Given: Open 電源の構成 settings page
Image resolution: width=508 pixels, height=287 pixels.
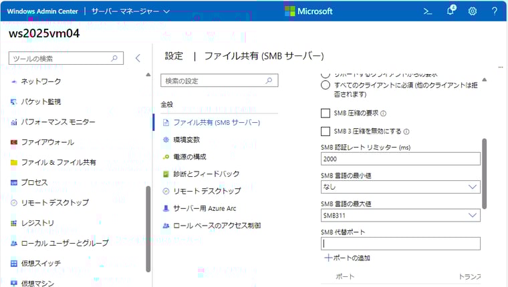Looking at the screenshot, I should click(190, 157).
